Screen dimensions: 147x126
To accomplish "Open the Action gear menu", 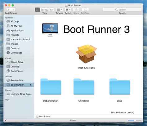I will [x=68, y=10].
